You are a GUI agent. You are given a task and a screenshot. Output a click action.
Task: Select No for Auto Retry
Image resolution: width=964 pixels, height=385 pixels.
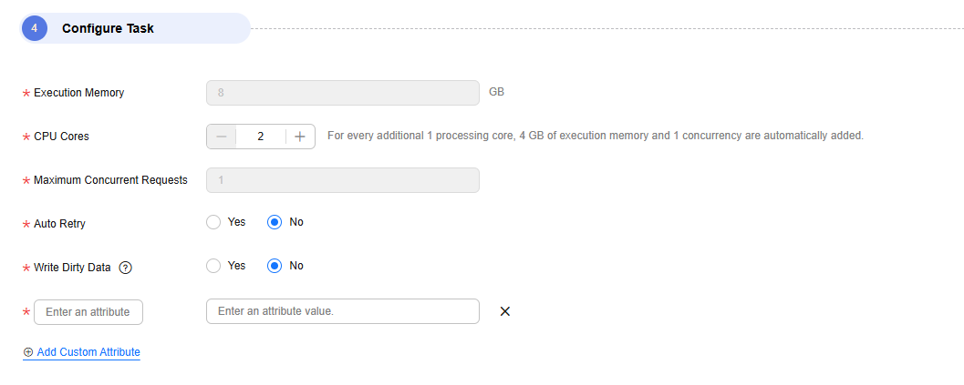pos(275,222)
